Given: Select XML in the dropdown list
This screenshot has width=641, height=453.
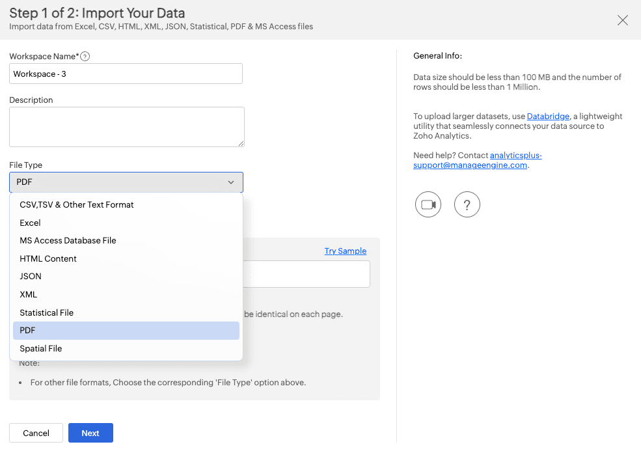Looking at the screenshot, I should (x=126, y=294).
